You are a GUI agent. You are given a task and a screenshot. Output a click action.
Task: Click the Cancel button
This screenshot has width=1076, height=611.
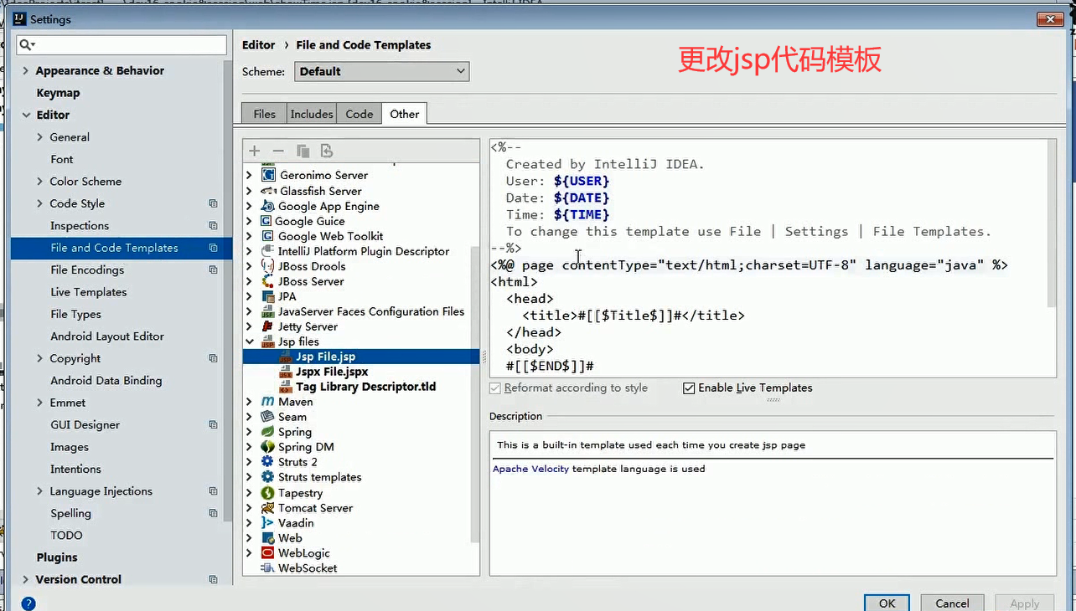[x=952, y=603]
